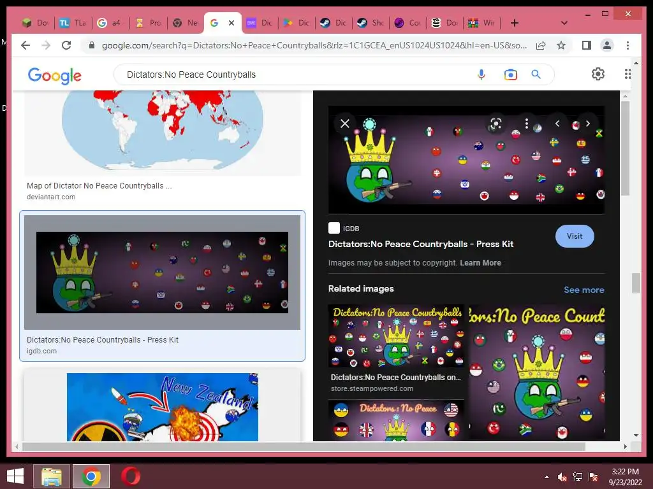Select the world map thumbnail
The image size is (653, 489).
[163, 132]
